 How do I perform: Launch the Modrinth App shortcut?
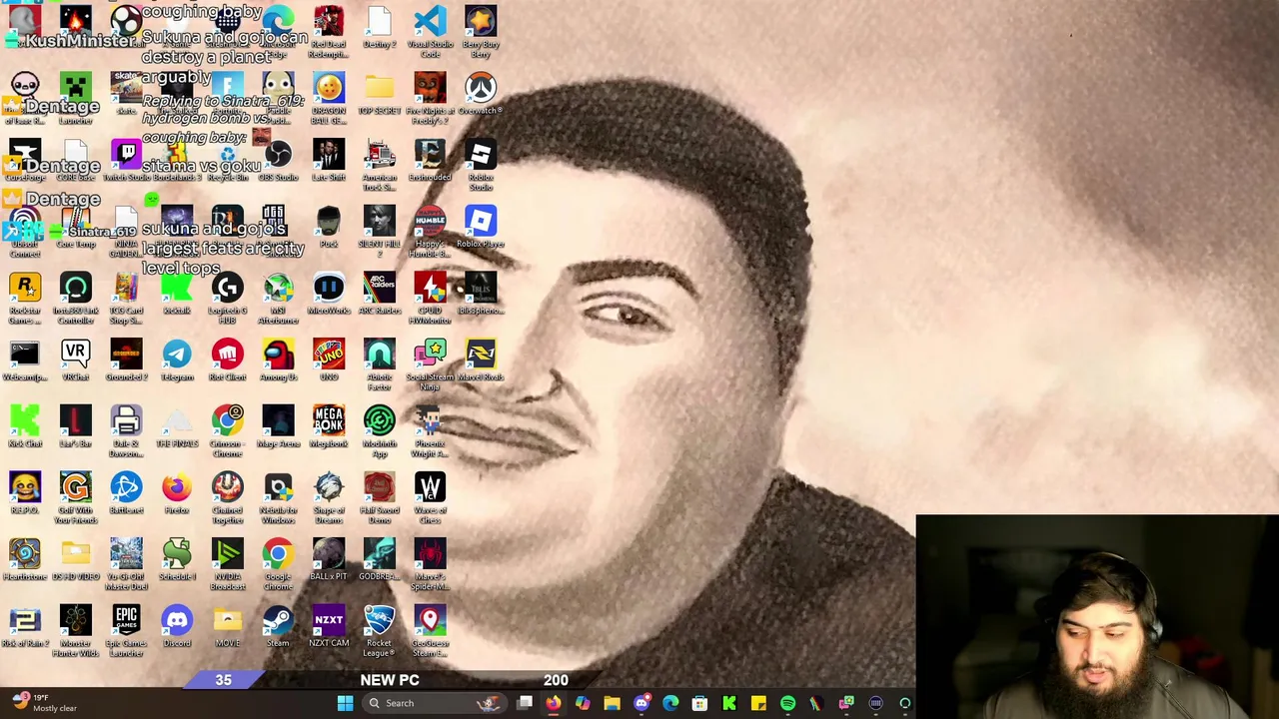pos(379,432)
